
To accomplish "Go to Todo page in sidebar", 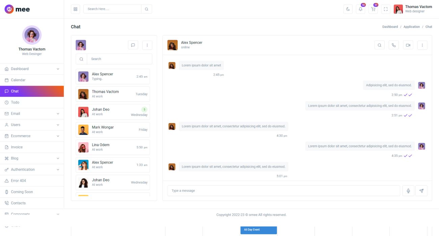I will tap(15, 102).
